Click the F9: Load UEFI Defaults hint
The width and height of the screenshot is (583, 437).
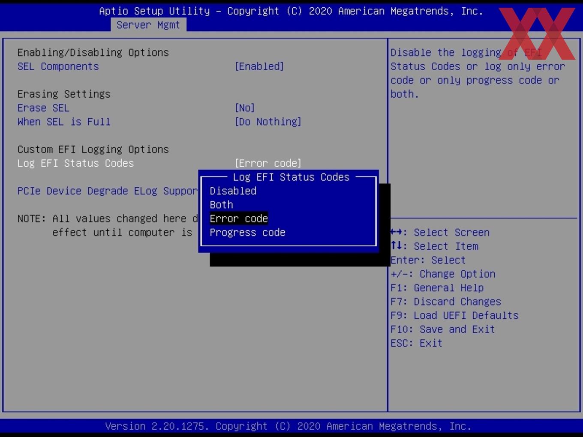(455, 315)
